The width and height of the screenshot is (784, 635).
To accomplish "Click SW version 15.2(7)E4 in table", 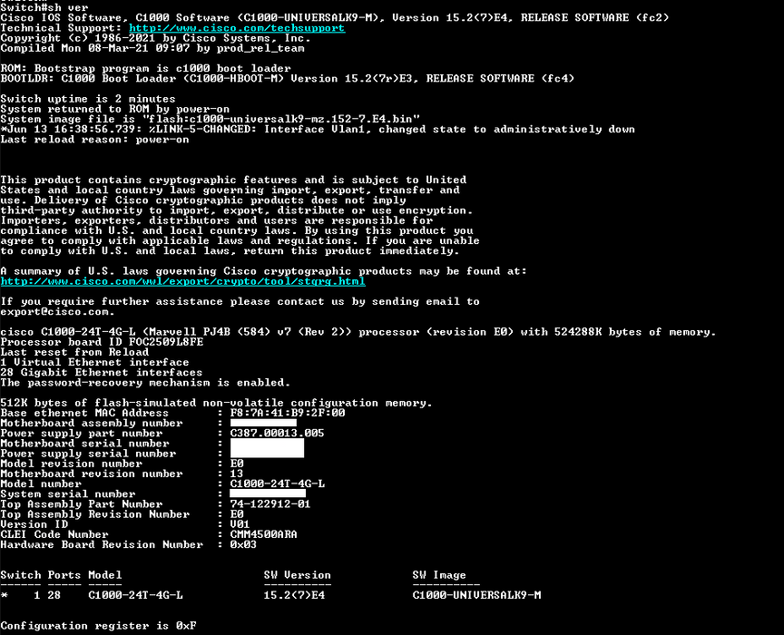I will [295, 595].
